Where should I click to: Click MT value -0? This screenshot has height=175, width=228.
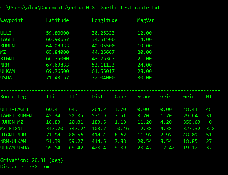pyautogui.click(x=209, y=122)
